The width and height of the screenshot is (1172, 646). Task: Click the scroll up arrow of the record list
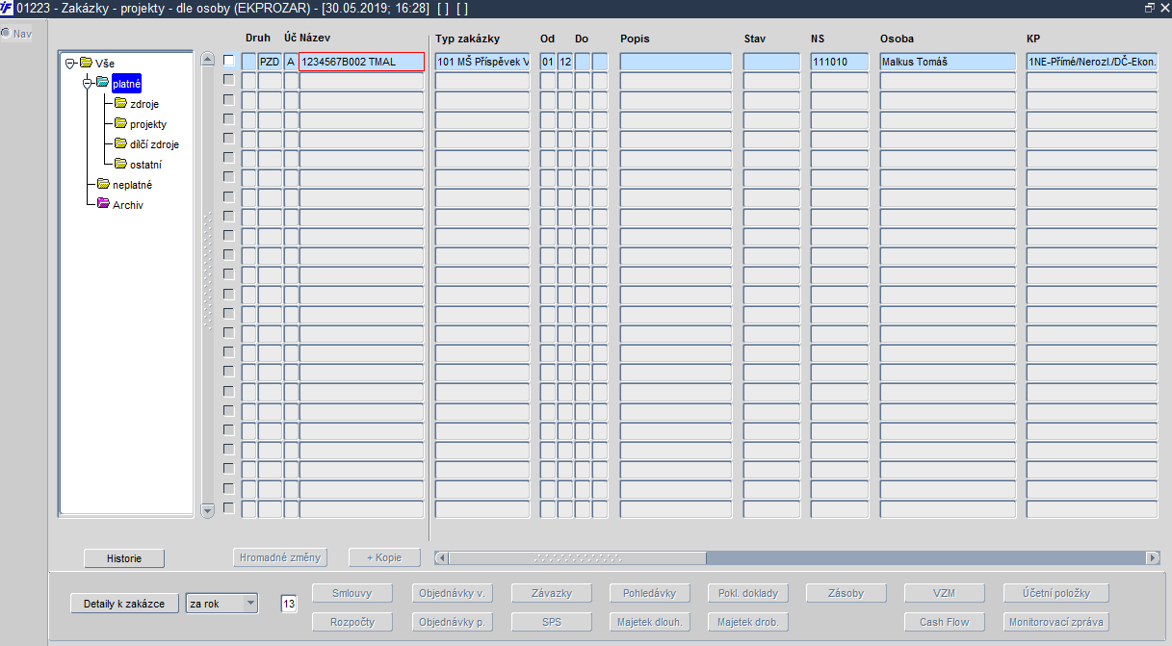[x=207, y=59]
